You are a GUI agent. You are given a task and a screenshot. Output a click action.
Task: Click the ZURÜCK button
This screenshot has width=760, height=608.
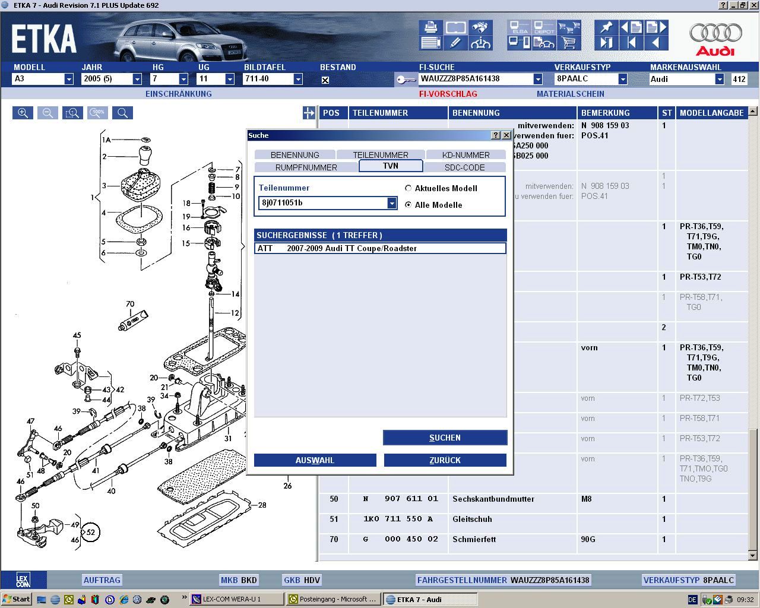click(x=445, y=460)
